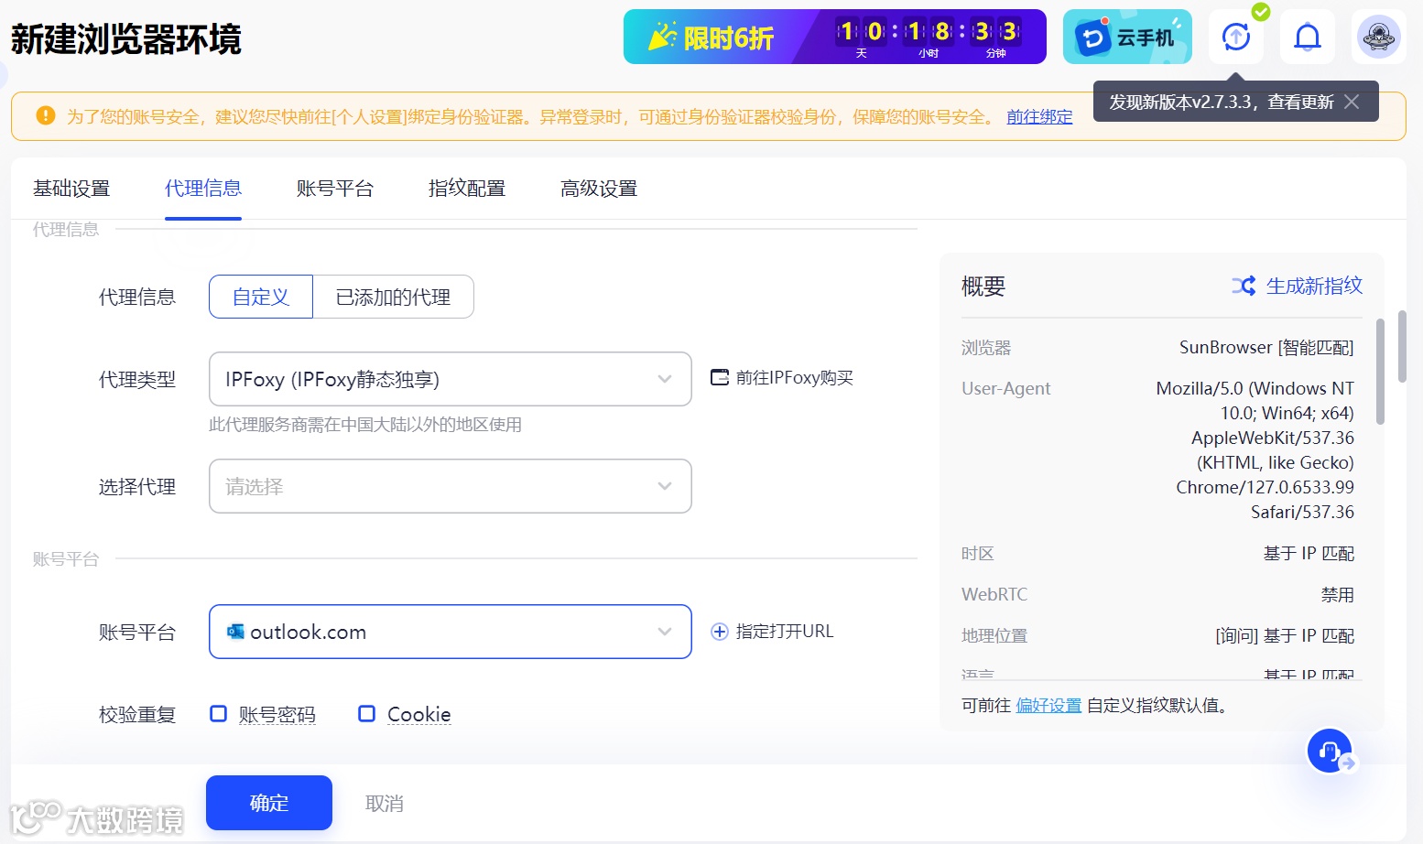Click the User-Agent value text
The image size is (1423, 844).
tap(1255, 449)
